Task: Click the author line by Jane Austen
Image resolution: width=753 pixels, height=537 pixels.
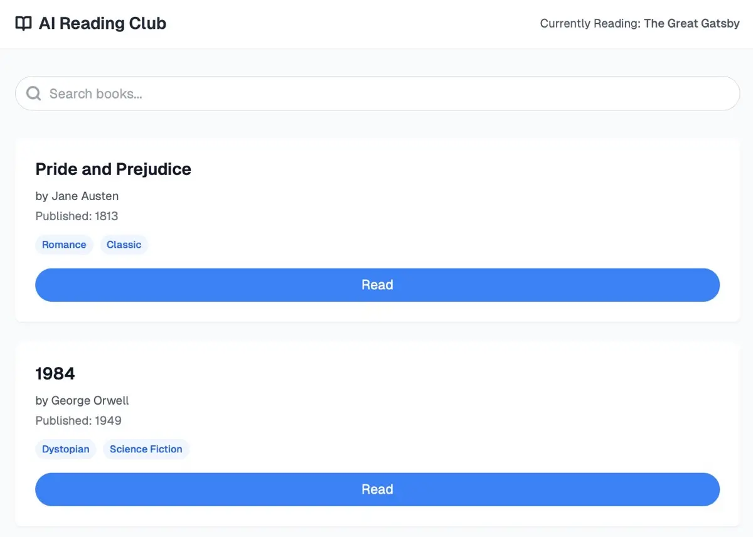Action: pyautogui.click(x=77, y=196)
